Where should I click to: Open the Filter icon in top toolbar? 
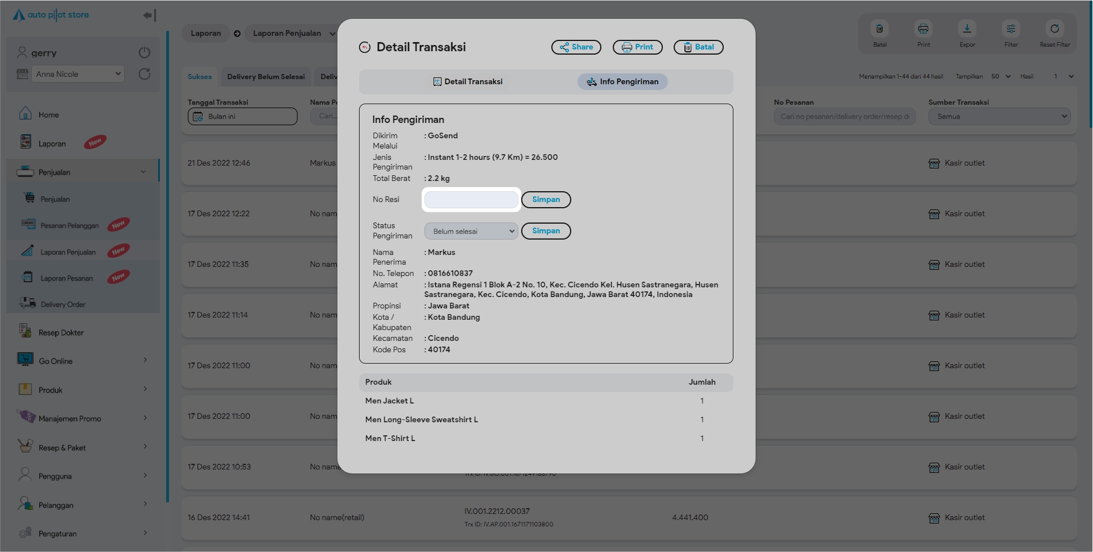click(x=1010, y=29)
